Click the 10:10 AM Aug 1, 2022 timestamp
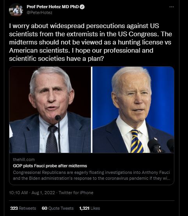This screenshot has height=216, width=188. click(x=32, y=193)
